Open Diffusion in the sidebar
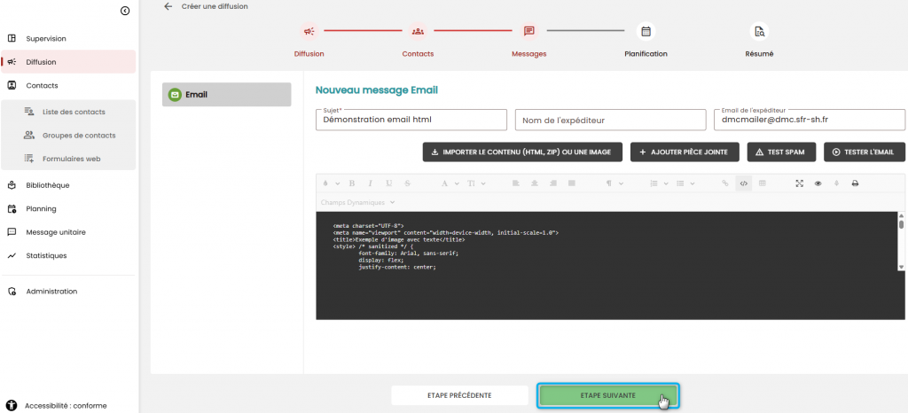The height and width of the screenshot is (413, 908). coord(68,62)
